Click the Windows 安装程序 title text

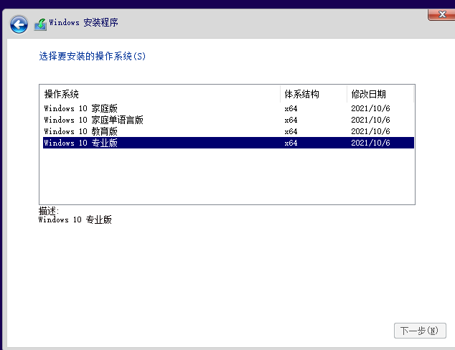(x=83, y=22)
